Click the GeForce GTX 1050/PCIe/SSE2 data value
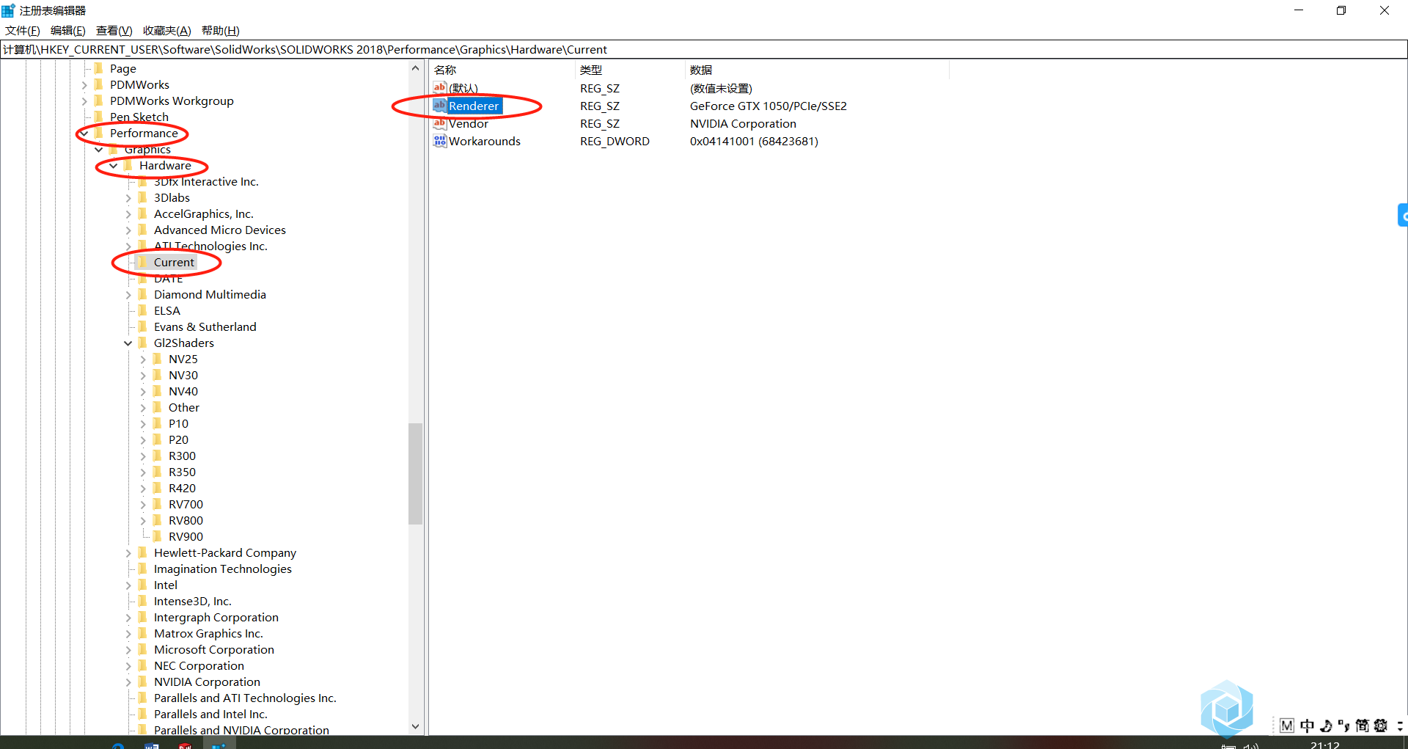 click(x=769, y=106)
